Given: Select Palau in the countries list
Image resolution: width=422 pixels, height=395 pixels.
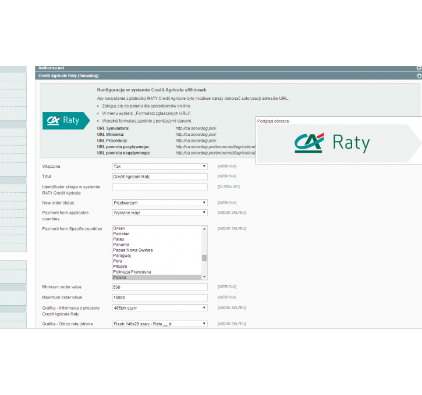Looking at the screenshot, I should click(x=157, y=239).
